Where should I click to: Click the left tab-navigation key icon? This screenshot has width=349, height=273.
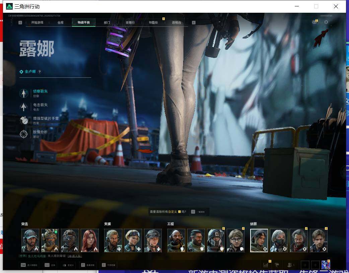(20, 22)
